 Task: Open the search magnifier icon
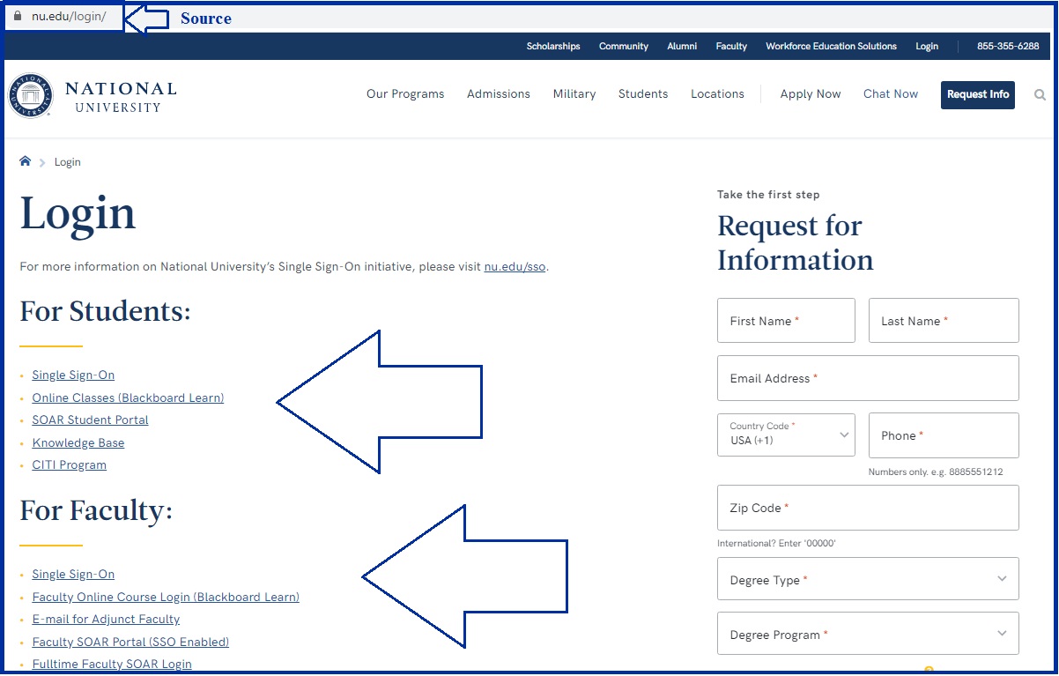[x=1040, y=95]
